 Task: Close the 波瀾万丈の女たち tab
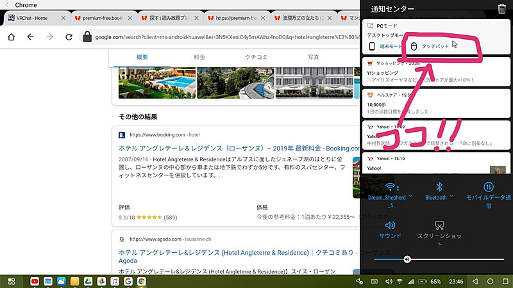pos(330,18)
